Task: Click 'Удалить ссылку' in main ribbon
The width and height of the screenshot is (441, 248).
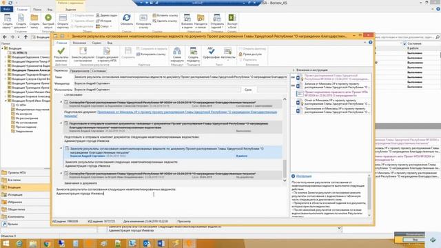Action: 165,21
